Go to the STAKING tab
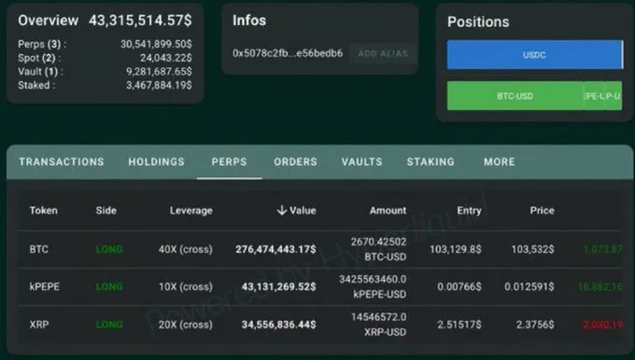 pos(430,161)
